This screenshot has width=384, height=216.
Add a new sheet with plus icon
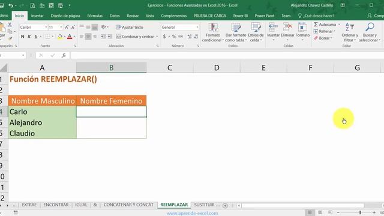(x=225, y=206)
